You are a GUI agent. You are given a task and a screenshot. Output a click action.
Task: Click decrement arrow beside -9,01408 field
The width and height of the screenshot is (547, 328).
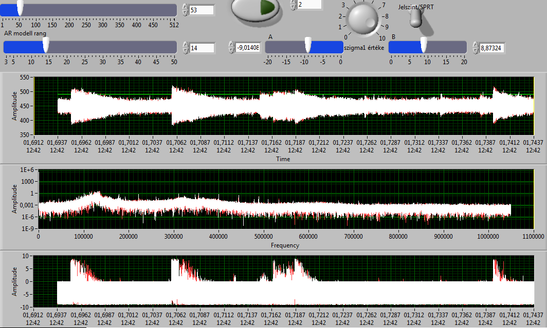click(x=232, y=50)
